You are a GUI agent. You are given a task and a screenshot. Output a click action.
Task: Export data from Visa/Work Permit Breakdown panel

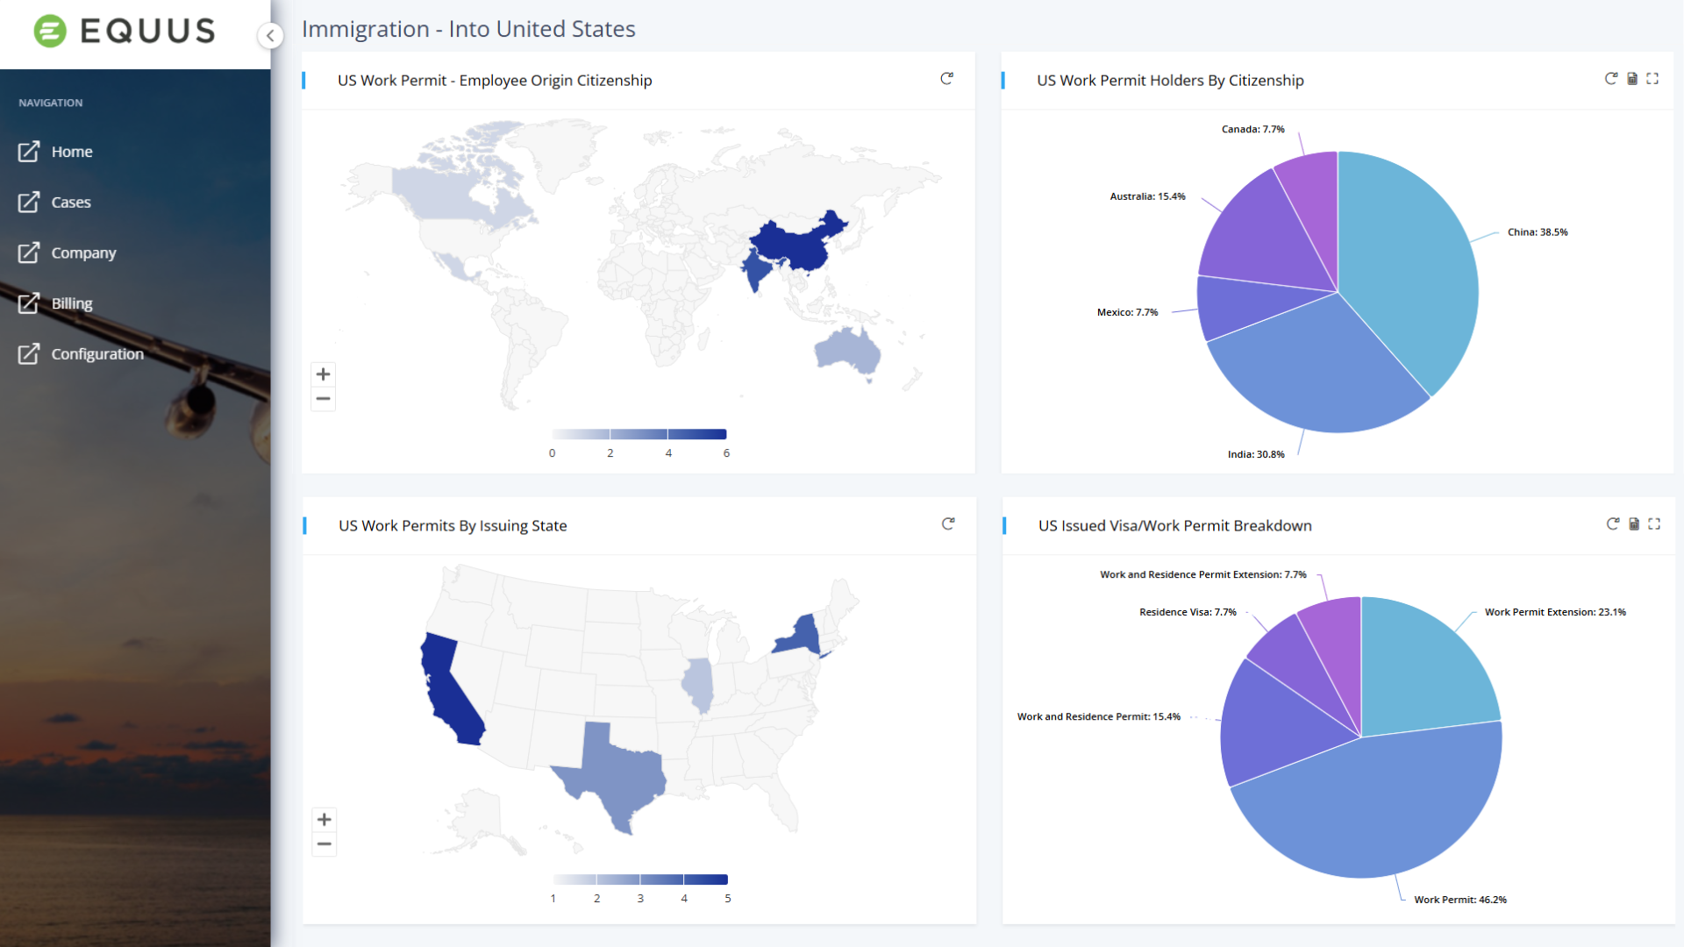coord(1634,524)
